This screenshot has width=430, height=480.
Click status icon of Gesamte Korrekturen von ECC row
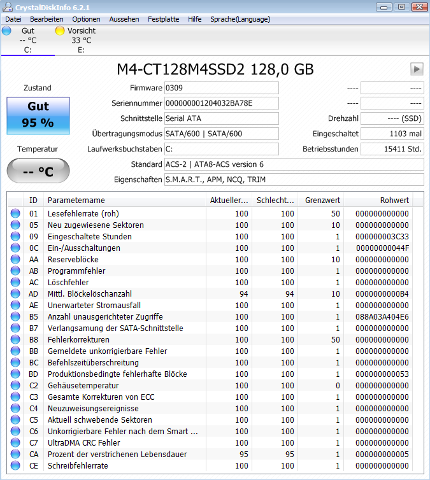point(15,397)
